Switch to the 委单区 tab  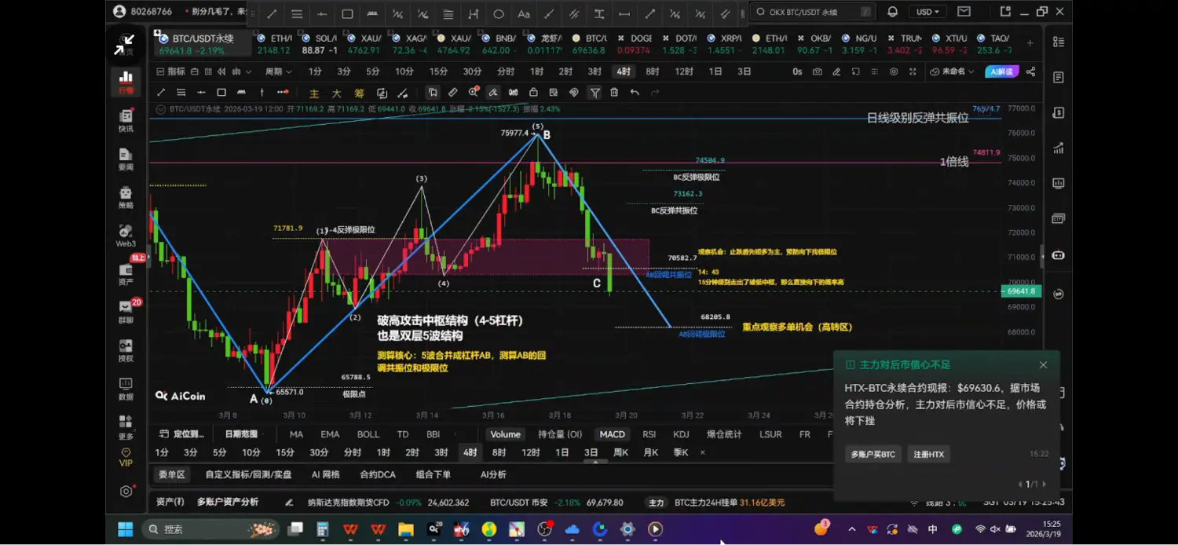click(172, 474)
